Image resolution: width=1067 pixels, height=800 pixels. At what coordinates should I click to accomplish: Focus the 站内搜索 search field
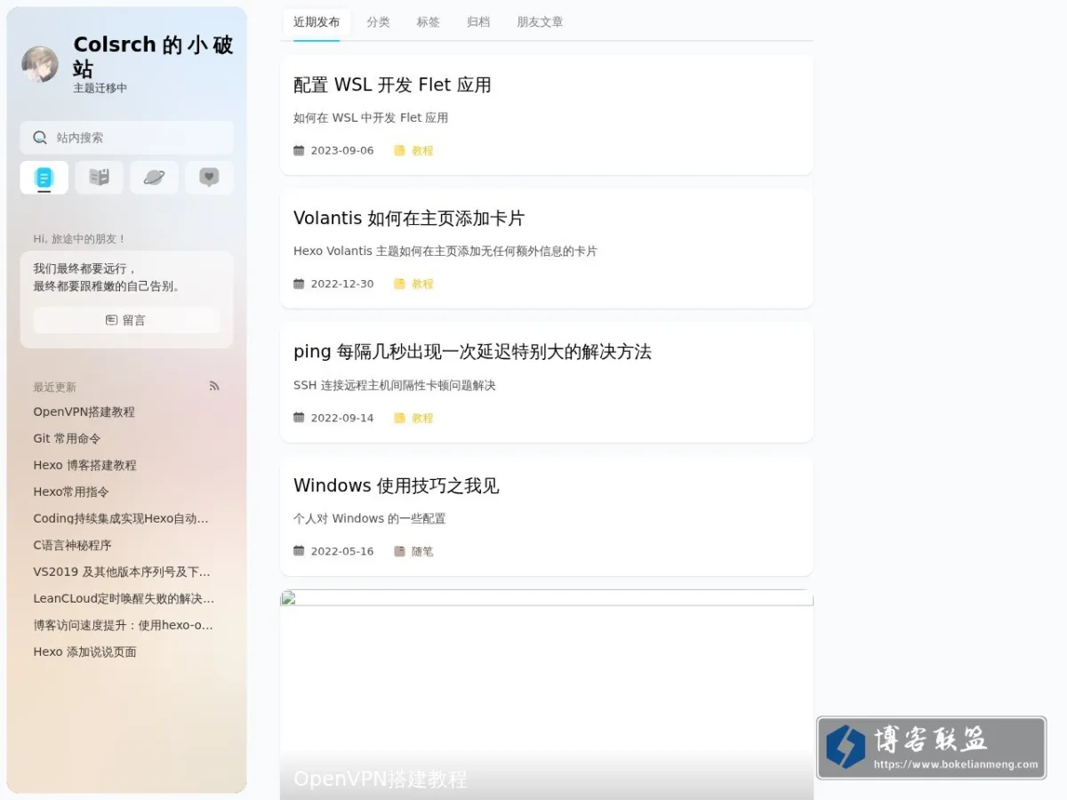pyautogui.click(x=126, y=138)
